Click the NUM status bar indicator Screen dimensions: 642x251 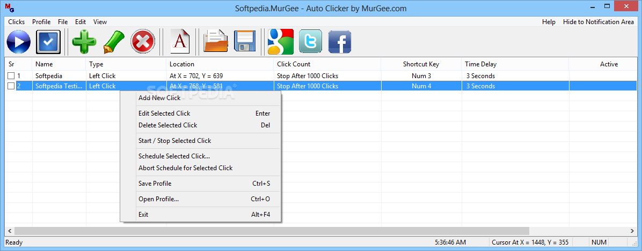(599, 242)
